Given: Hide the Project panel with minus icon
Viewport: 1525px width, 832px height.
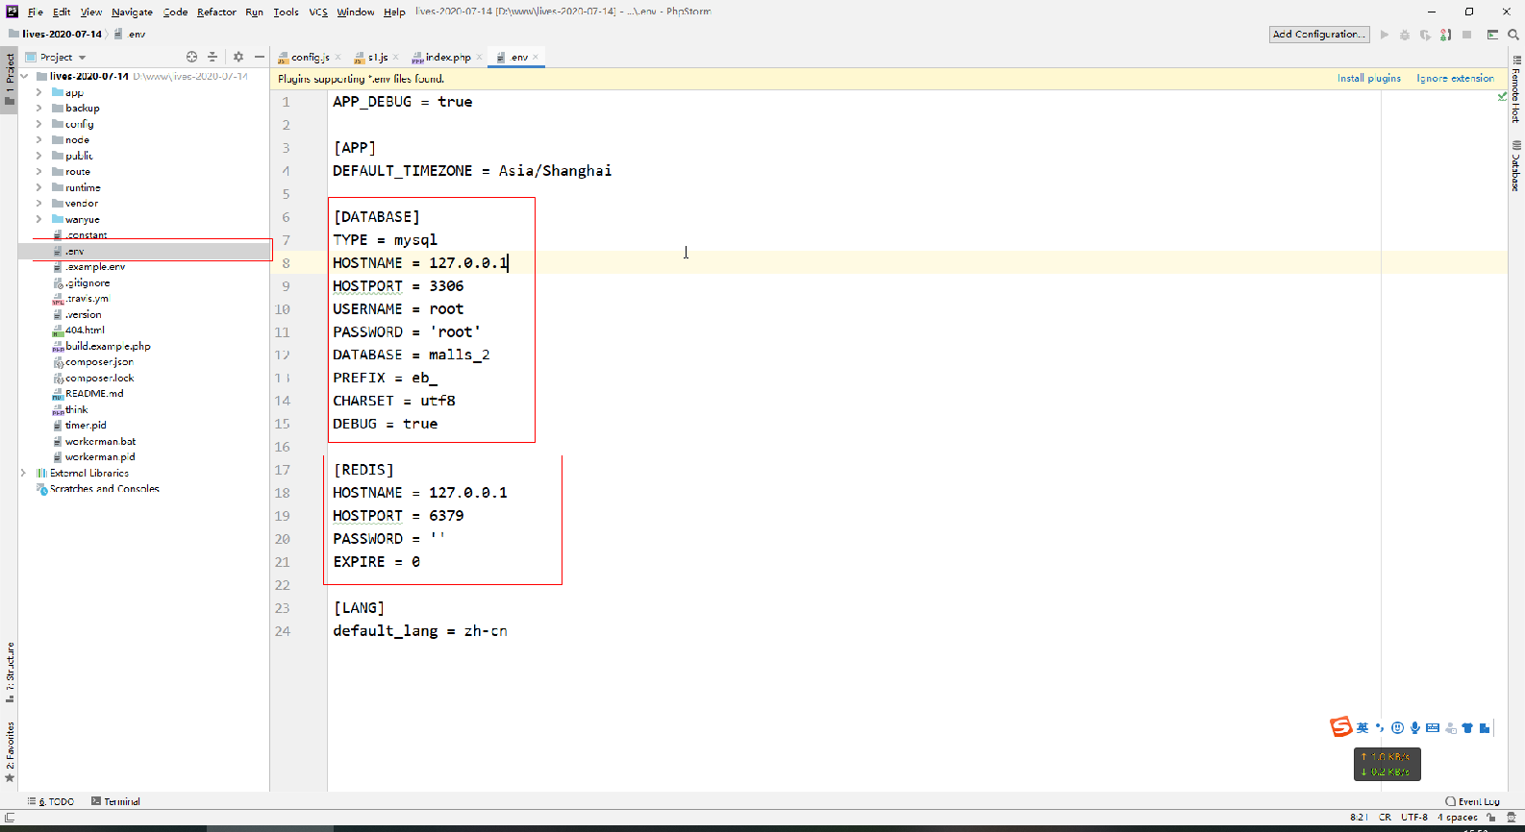Looking at the screenshot, I should click(260, 57).
